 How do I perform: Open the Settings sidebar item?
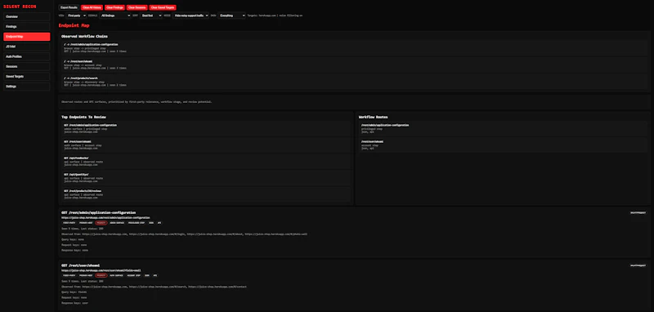coord(27,87)
